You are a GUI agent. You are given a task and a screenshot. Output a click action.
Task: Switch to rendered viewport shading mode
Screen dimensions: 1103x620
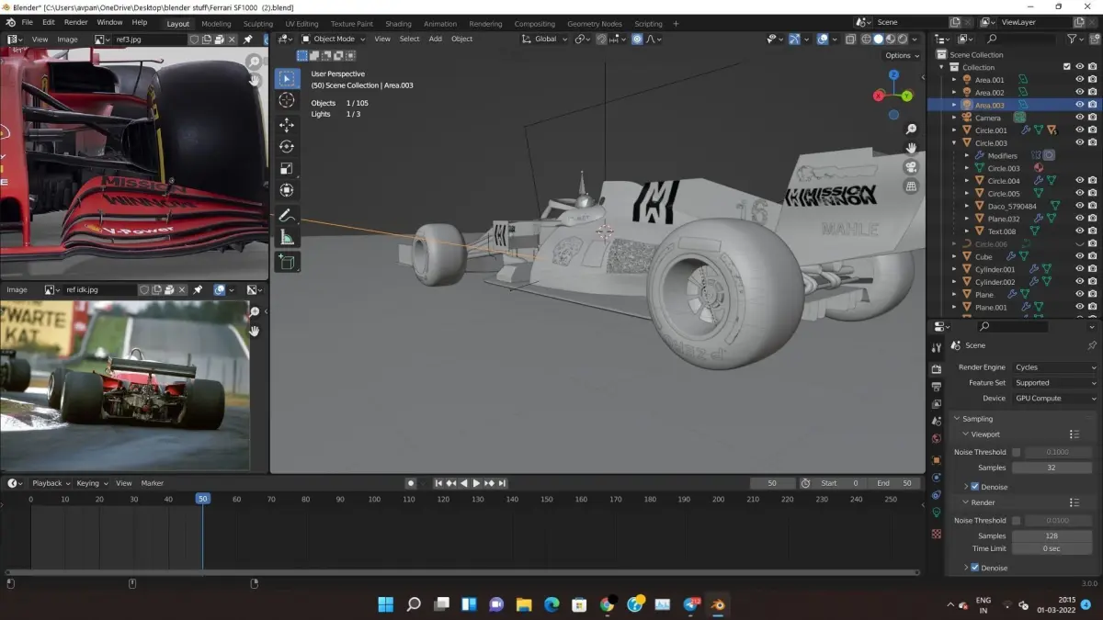[903, 39]
